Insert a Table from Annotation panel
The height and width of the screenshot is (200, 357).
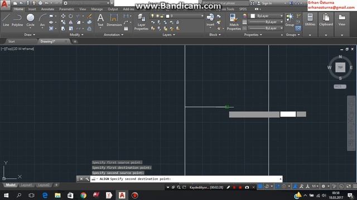pos(126,28)
